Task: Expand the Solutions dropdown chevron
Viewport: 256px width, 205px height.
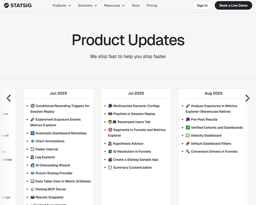Action: pyautogui.click(x=96, y=5)
